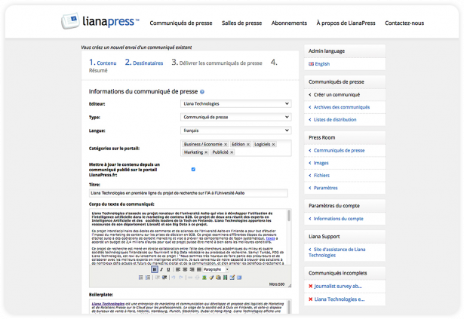This screenshot has width=464, height=319.
Task: Open Paramètres under Press Room
Action: pos(325,188)
